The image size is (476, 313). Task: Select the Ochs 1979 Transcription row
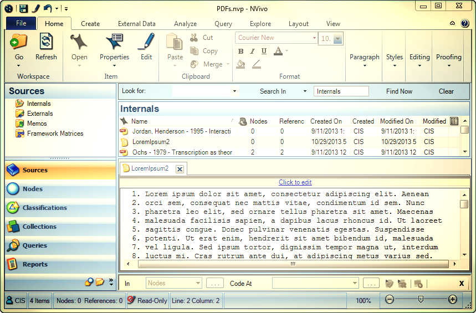click(289, 152)
